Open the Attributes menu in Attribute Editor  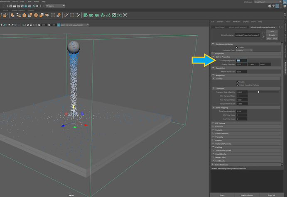click(x=236, y=22)
